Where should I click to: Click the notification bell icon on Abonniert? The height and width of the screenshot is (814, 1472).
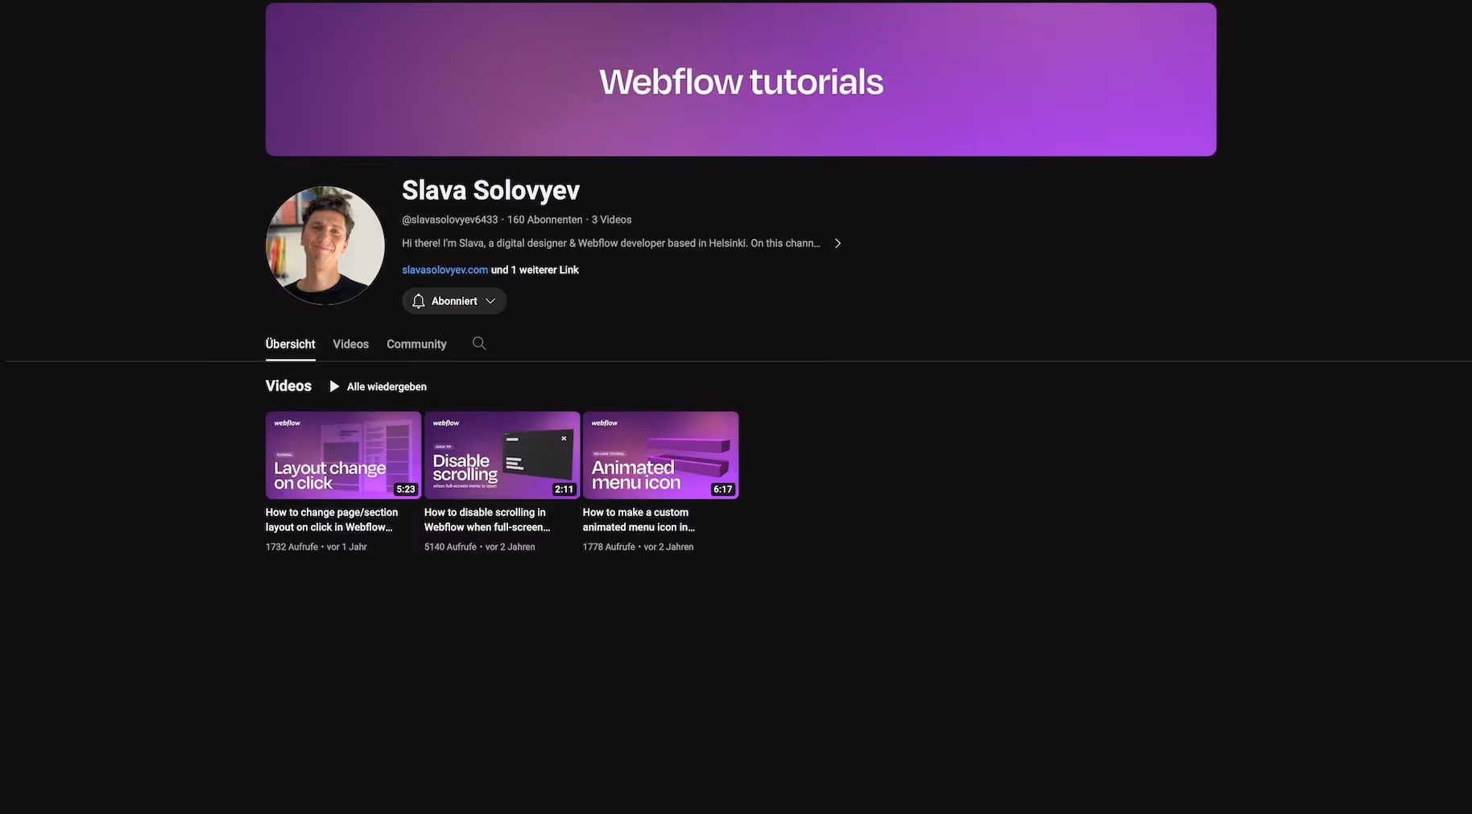[418, 301]
